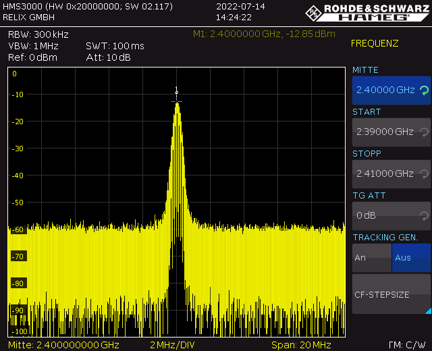Screen dimensions: 432x351
Task: Click the TM: C/W mode indicator
Action: 407,345
